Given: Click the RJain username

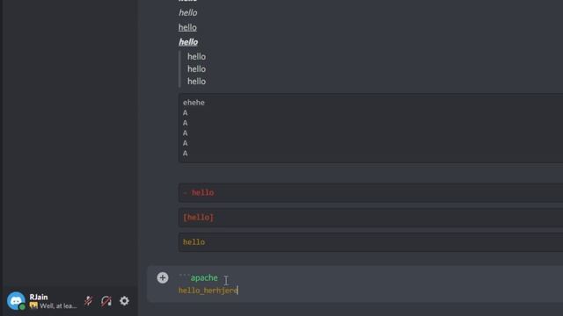Looking at the screenshot, I should click(x=39, y=297).
